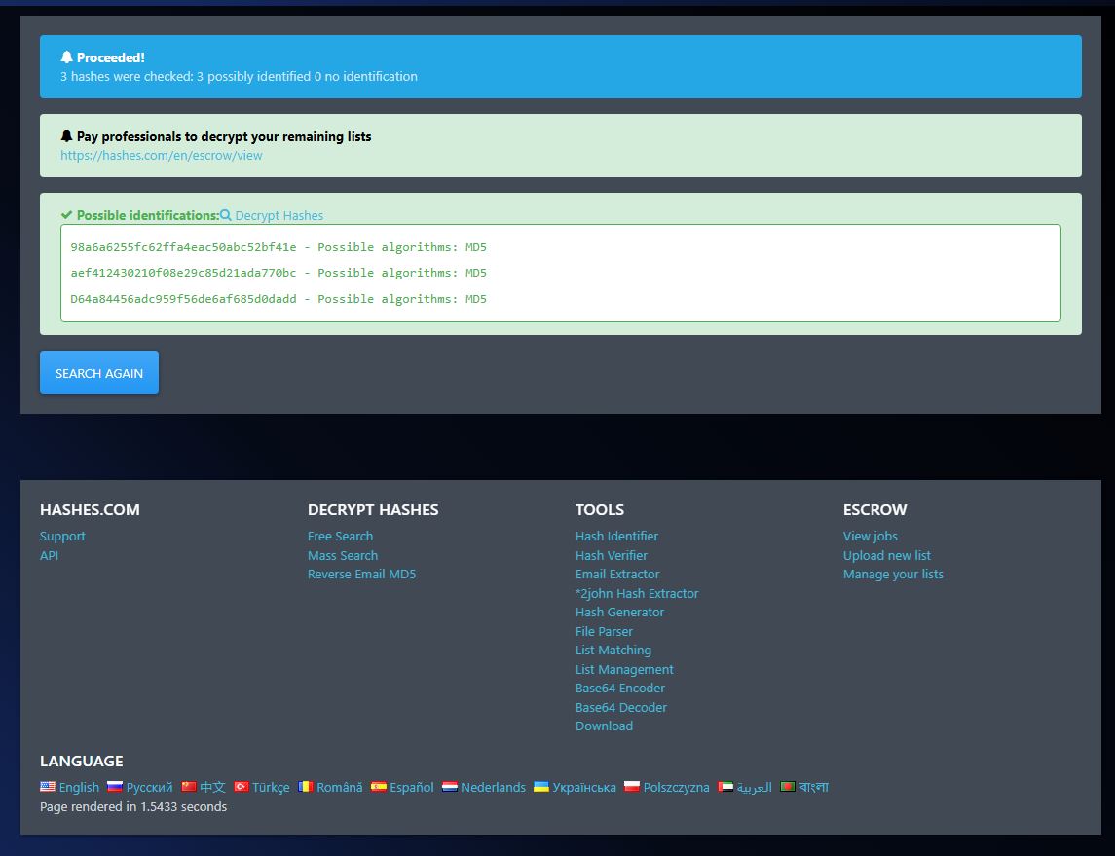Select the American flag for English
Screen dimensions: 1115x856
[48, 786]
